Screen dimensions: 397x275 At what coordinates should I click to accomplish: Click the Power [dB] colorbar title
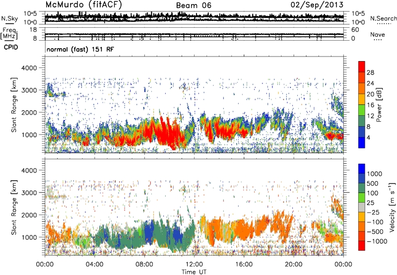379,105
